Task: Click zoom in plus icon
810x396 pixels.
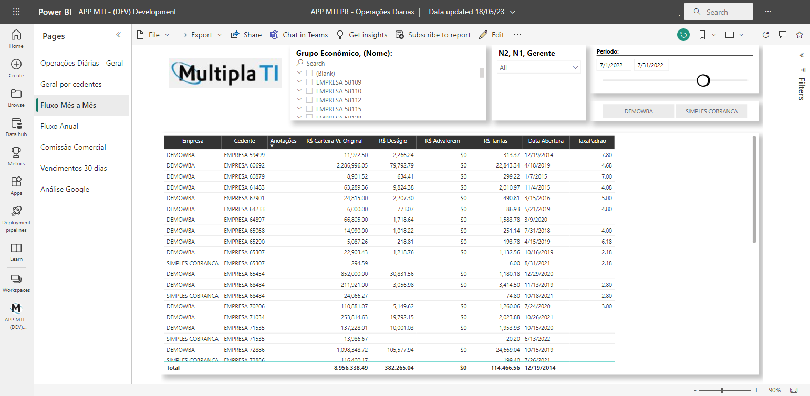Action: click(756, 390)
